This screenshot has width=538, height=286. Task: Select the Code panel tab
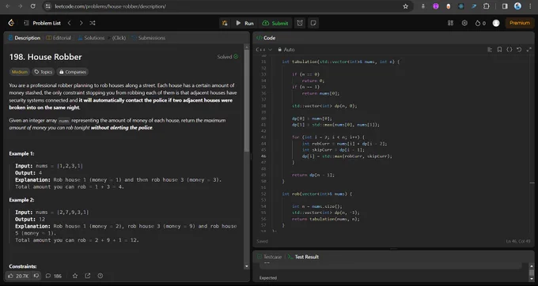(266, 38)
